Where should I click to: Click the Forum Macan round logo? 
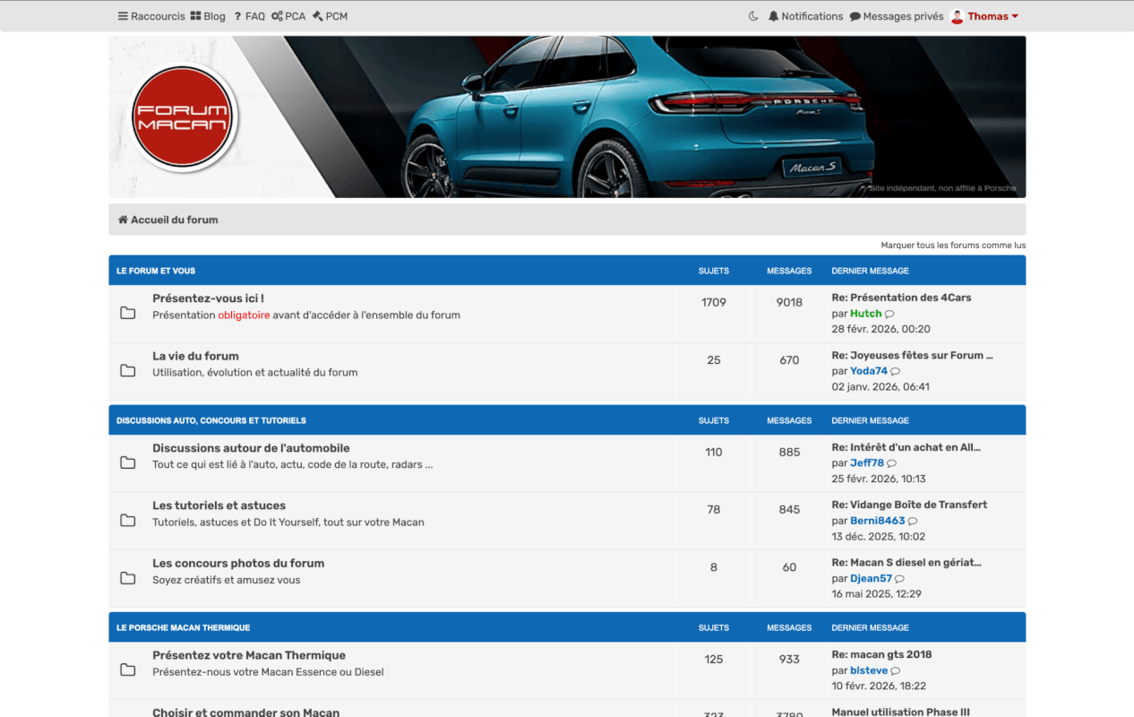tap(183, 117)
